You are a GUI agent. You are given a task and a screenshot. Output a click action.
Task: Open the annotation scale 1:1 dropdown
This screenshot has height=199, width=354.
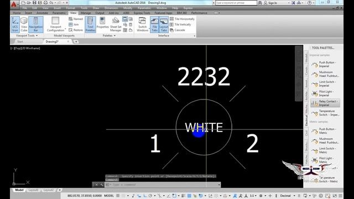pyautogui.click(x=253, y=196)
